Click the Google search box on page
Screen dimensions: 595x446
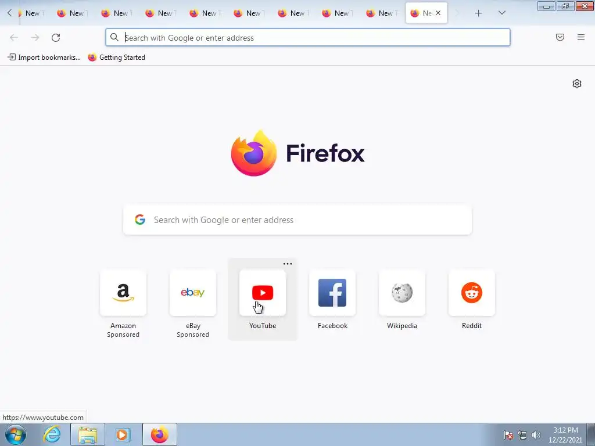297,220
